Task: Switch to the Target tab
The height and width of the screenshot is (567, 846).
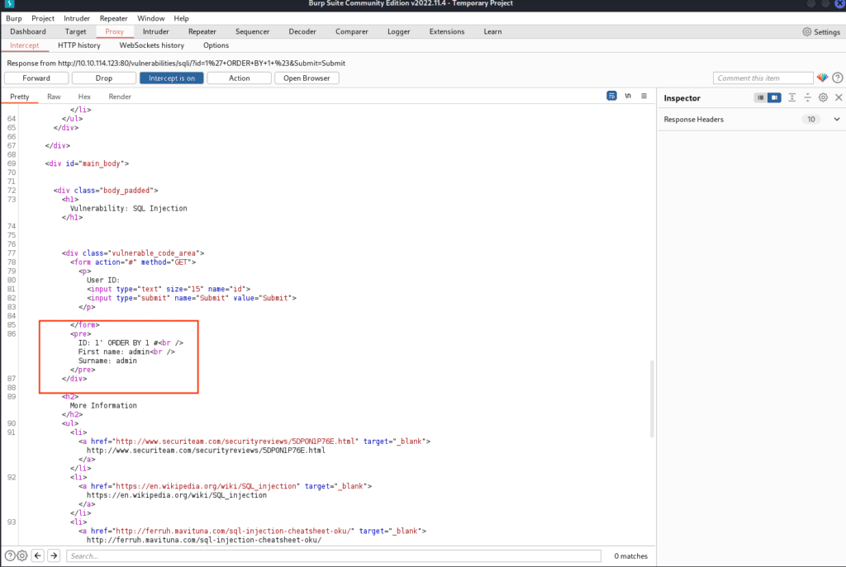Action: [x=75, y=32]
